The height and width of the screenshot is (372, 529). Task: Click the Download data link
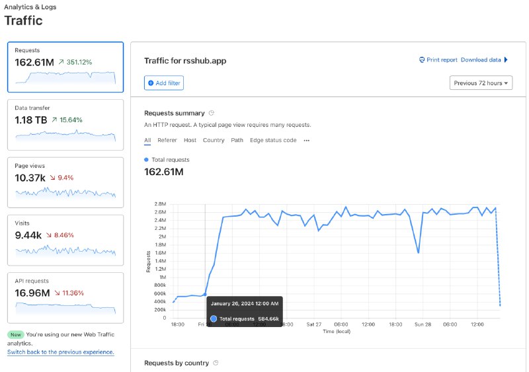pos(481,60)
